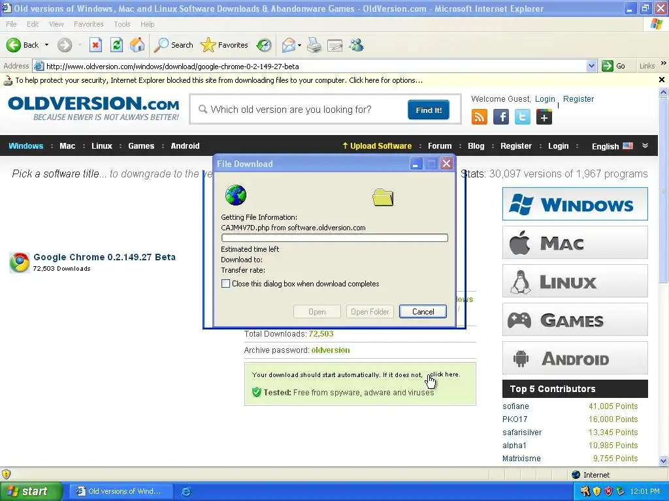The height and width of the screenshot is (501, 669).
Task: Go to Home page via house icon
Action: point(137,45)
